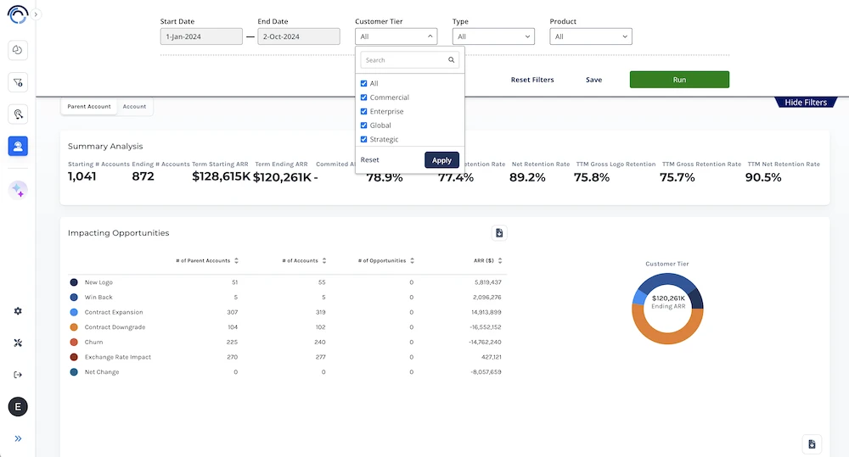Open the user avatar 'E' profile
The image size is (849, 457).
click(x=18, y=407)
